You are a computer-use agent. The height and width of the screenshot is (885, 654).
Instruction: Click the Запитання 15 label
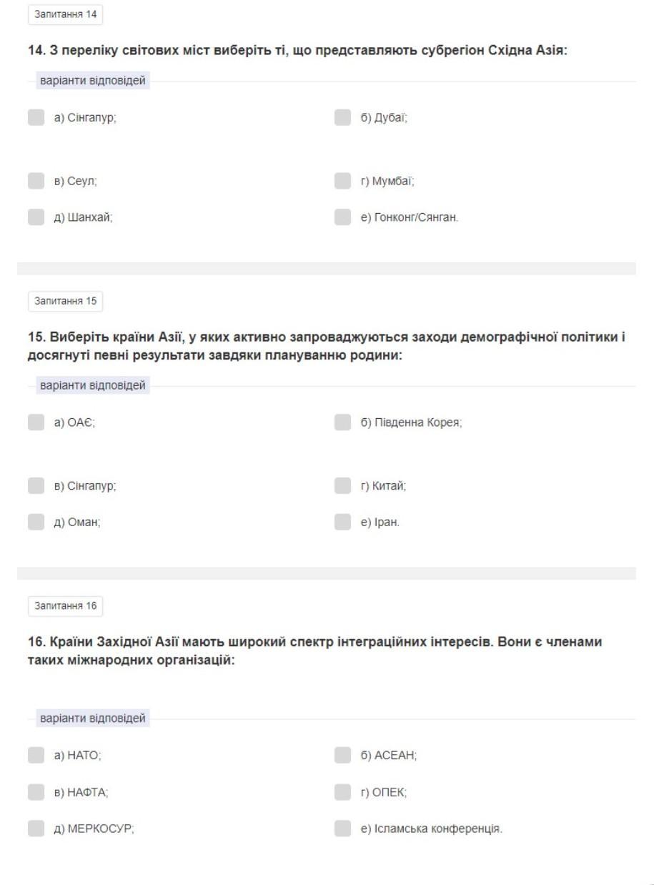click(x=65, y=302)
